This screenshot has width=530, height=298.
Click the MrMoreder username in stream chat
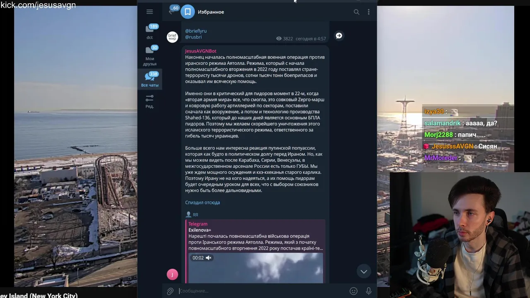(441, 158)
